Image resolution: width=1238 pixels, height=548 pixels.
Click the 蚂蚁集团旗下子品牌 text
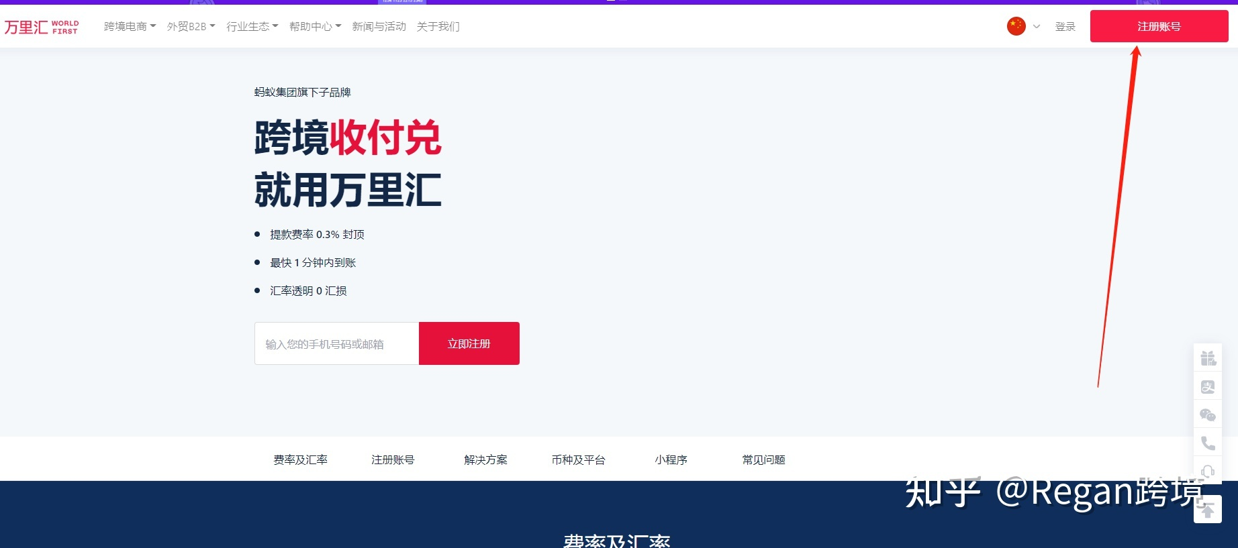(x=302, y=92)
